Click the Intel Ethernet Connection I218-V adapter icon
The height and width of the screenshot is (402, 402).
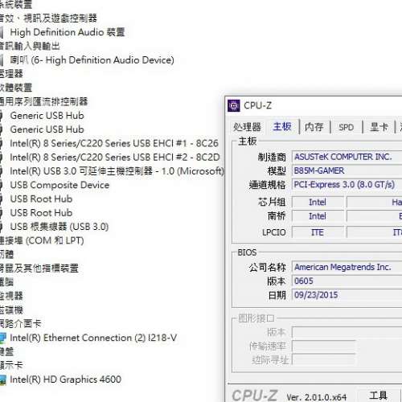tap(2, 338)
